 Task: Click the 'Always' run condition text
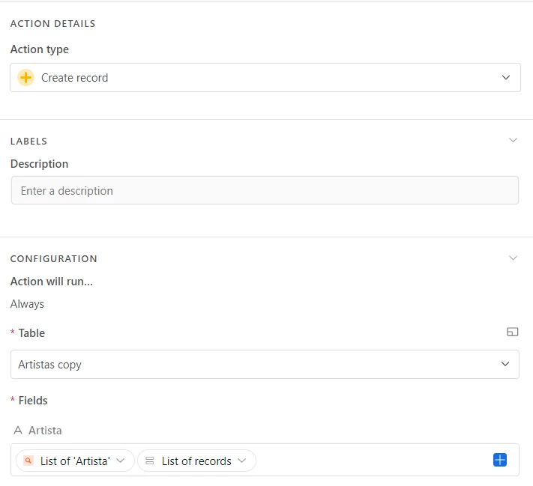27,303
